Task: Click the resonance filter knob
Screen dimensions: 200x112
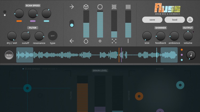Action: (39, 36)
